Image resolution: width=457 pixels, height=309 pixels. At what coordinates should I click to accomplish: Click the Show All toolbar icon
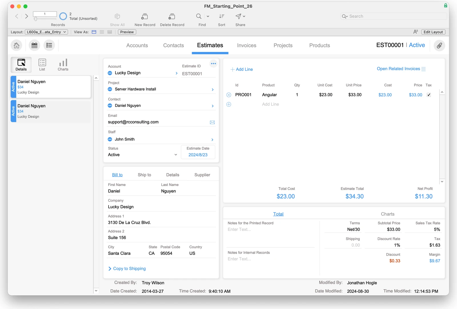coord(117,16)
